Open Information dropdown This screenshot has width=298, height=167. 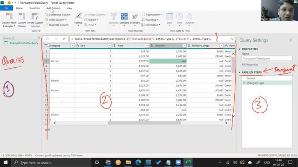coord(159,25)
